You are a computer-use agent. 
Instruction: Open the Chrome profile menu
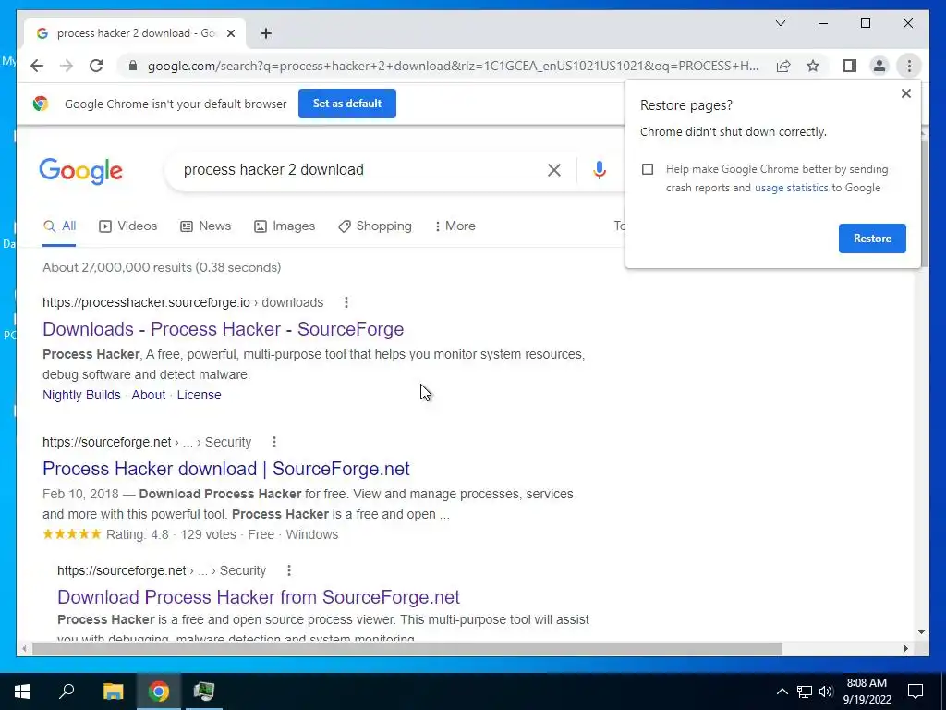(x=879, y=66)
